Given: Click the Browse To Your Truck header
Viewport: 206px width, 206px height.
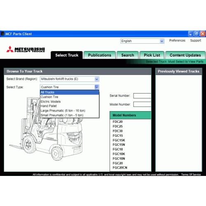Looking at the screenshot, I should [x=77, y=71].
